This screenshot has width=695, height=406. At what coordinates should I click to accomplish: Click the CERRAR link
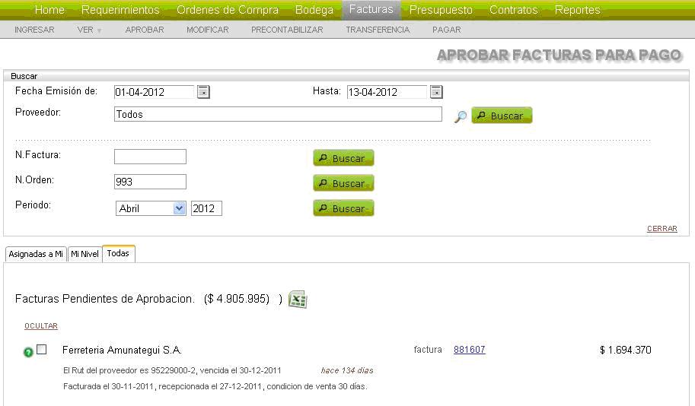click(x=662, y=228)
